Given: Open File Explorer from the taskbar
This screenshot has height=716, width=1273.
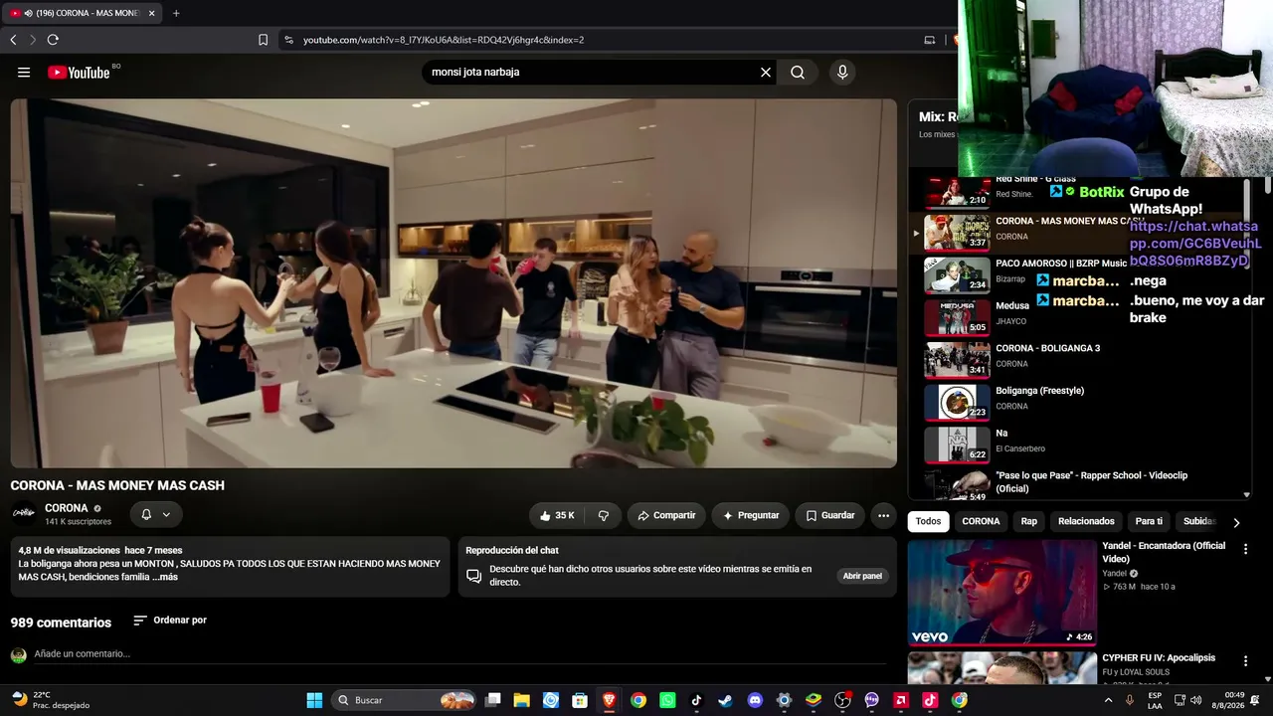Looking at the screenshot, I should [521, 700].
